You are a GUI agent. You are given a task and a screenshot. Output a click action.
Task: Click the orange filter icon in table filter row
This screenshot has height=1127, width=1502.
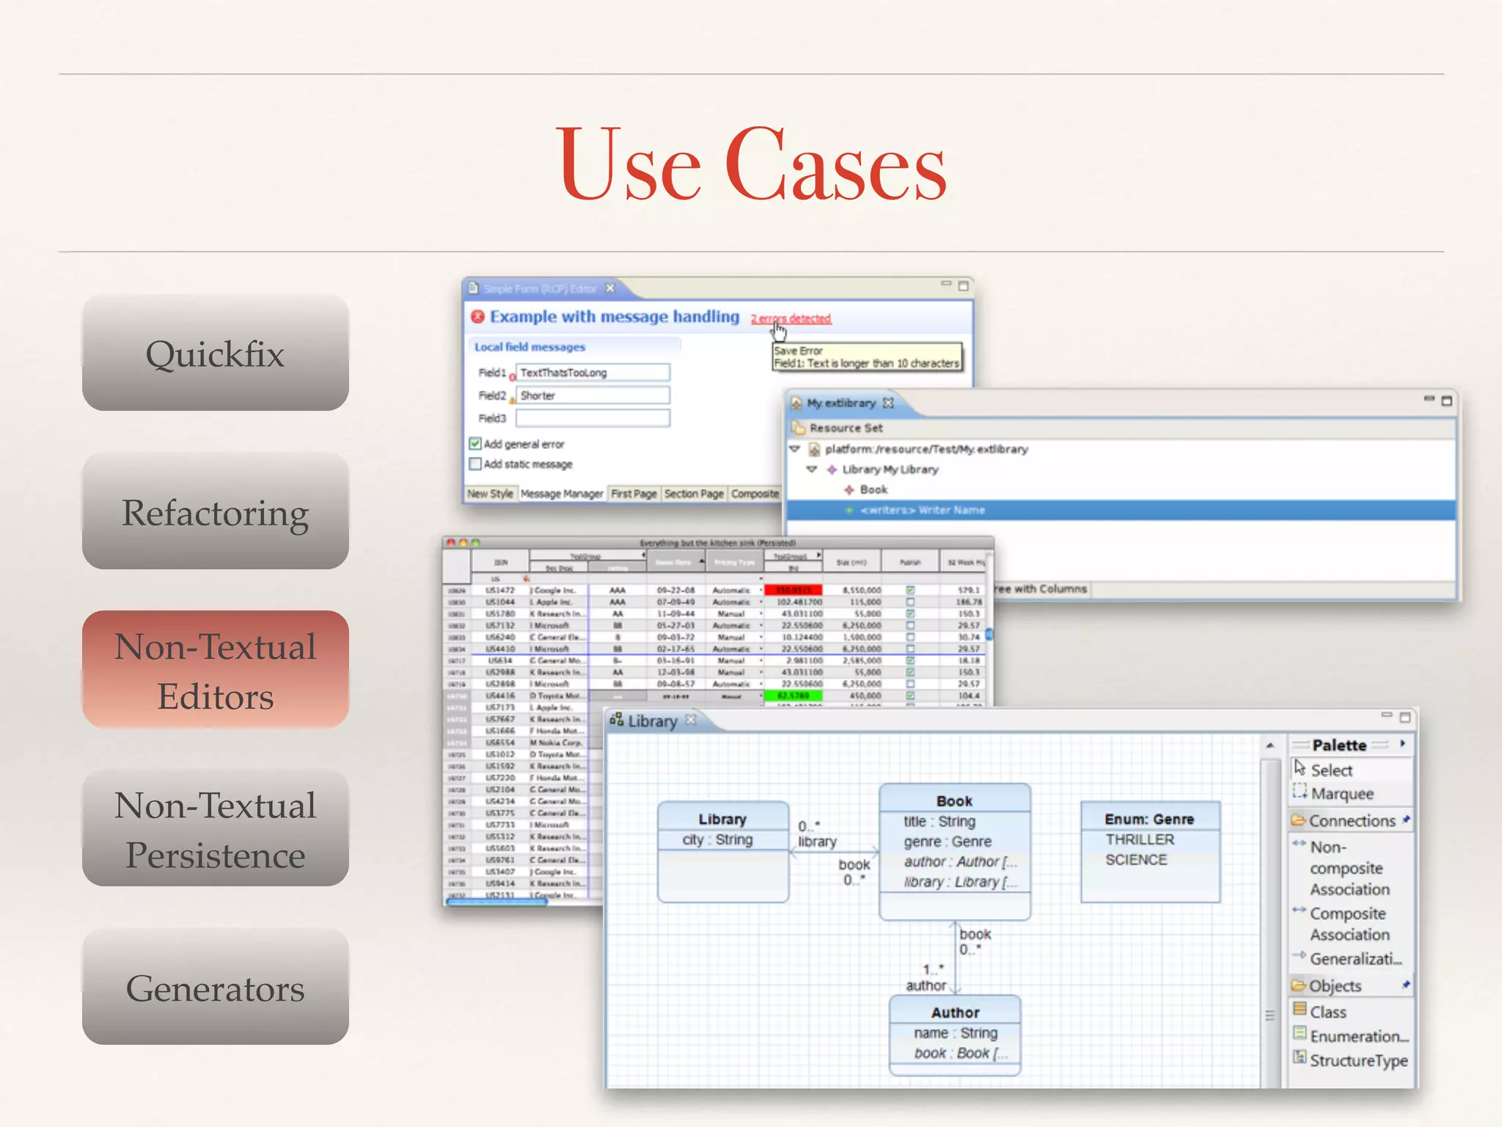(526, 578)
